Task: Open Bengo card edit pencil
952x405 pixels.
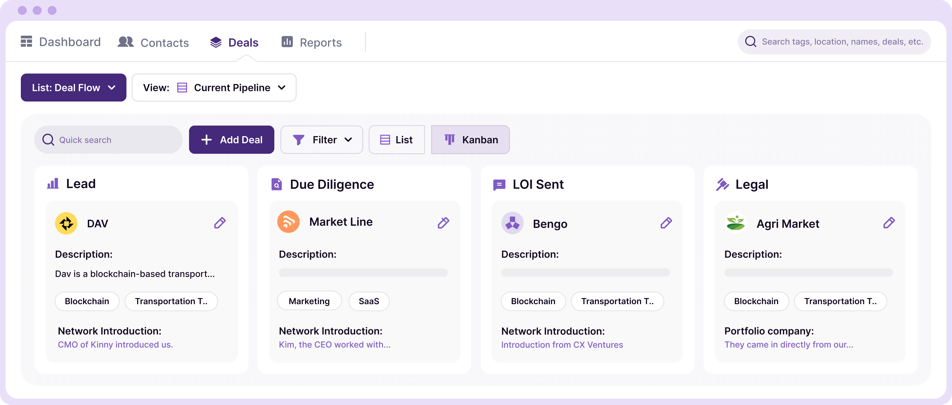Action: pyautogui.click(x=666, y=223)
